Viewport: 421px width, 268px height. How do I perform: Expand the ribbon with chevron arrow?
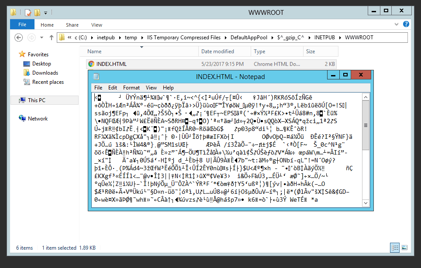396,25
